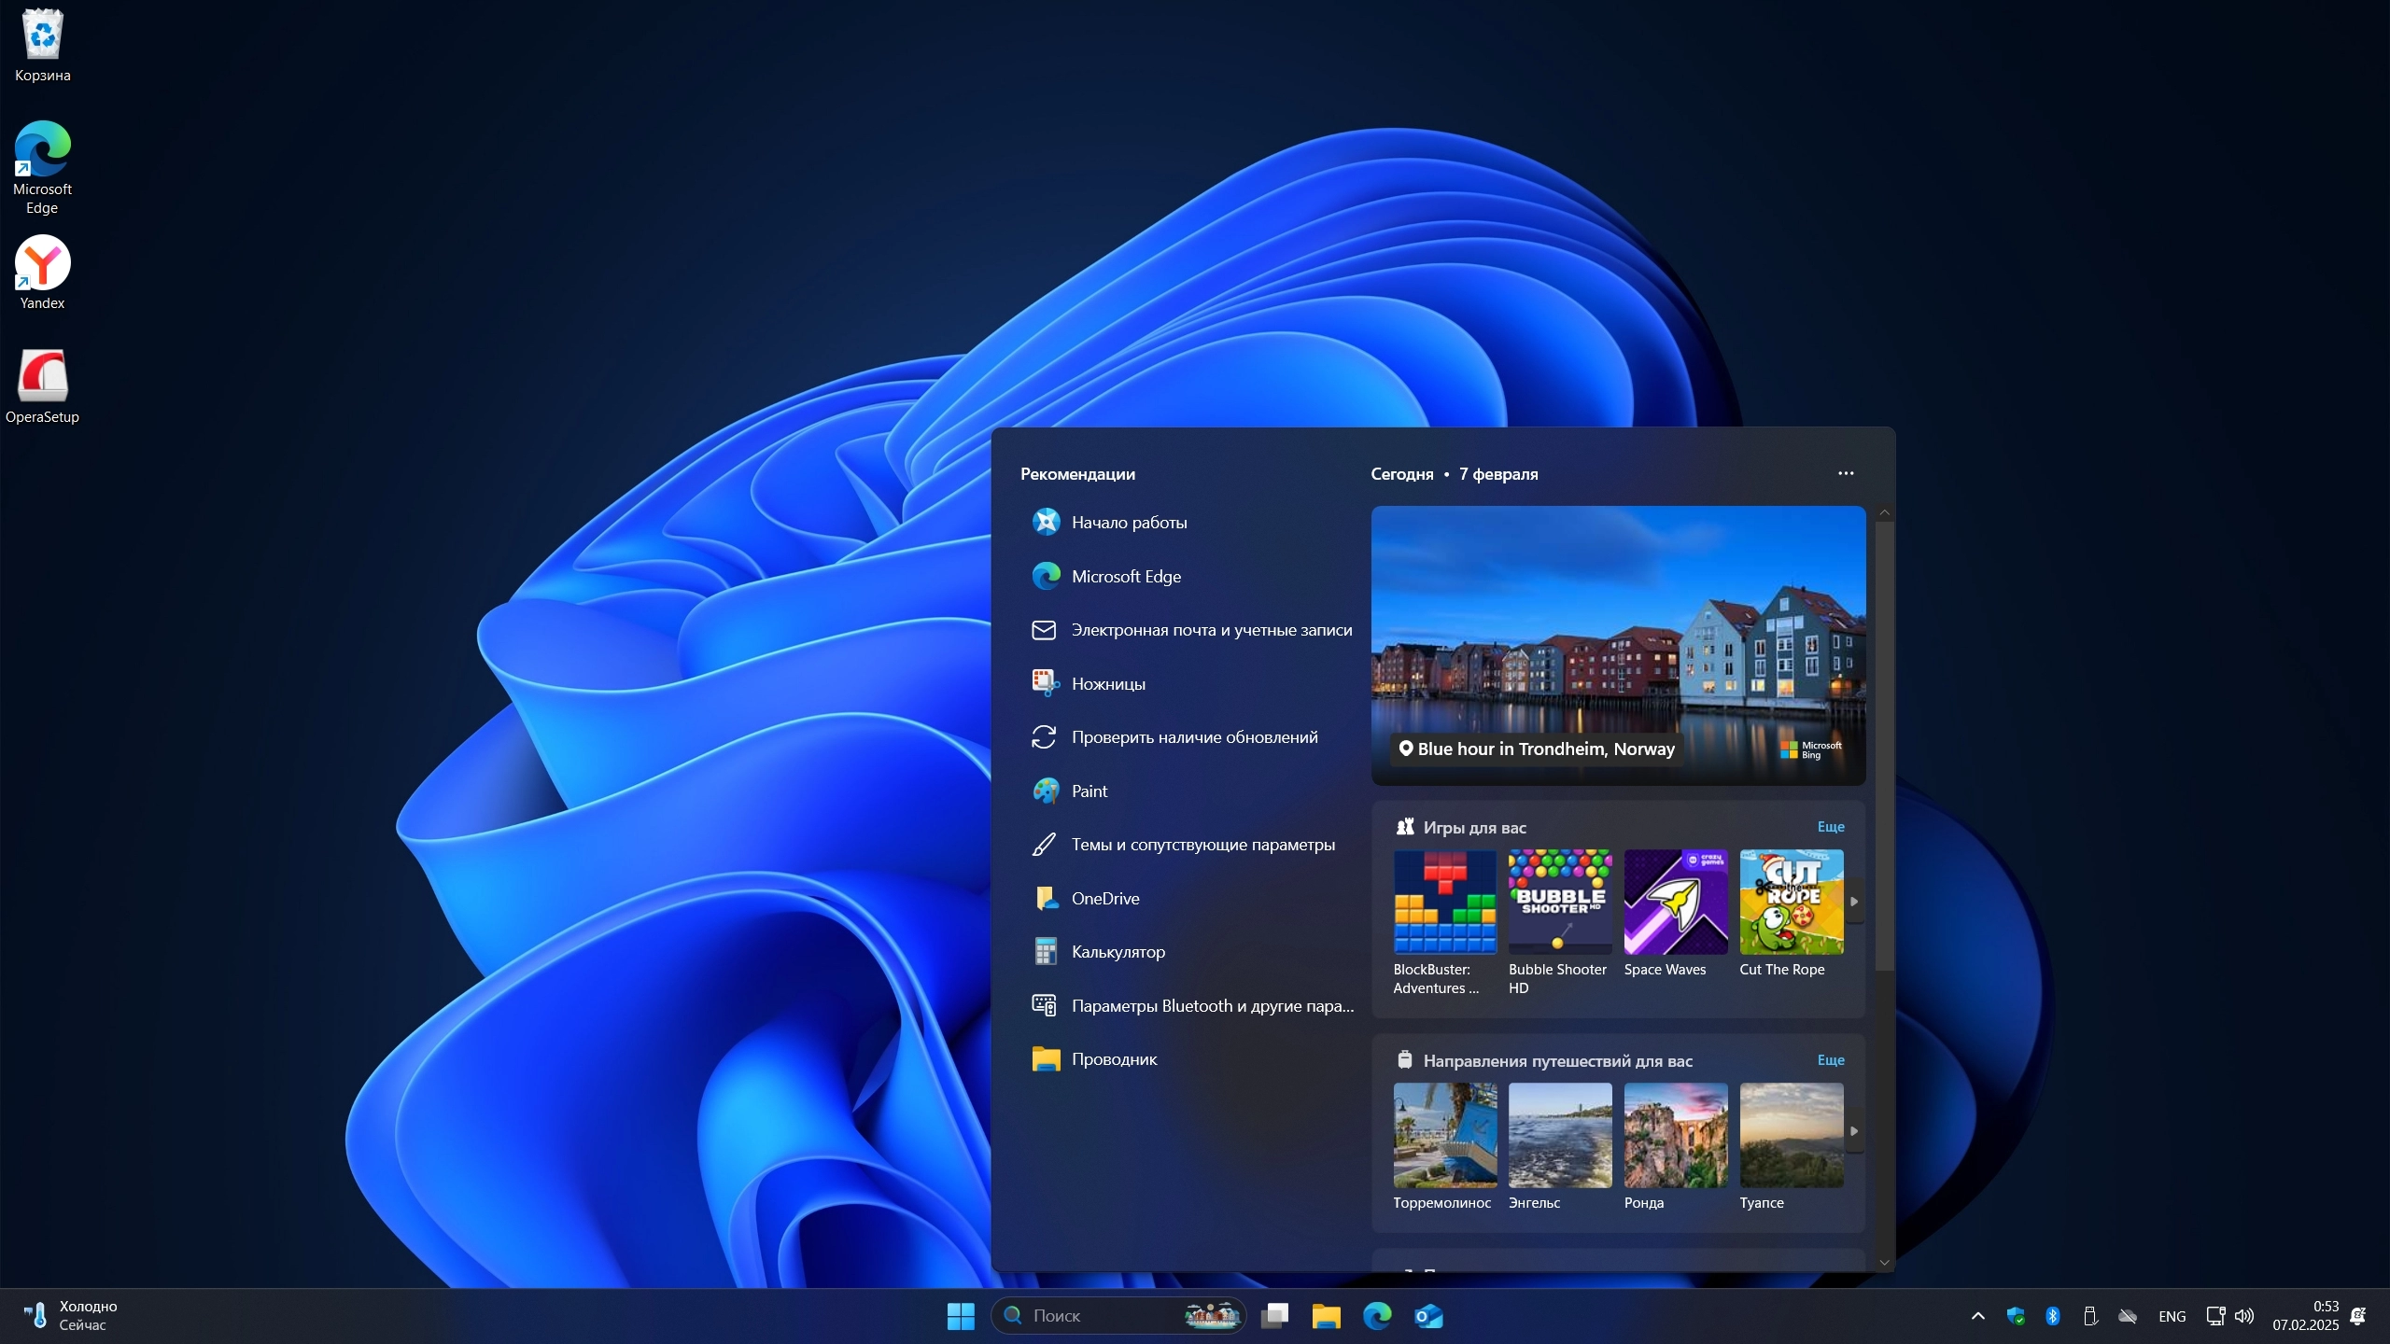Click Еще link beside Игры для вас

tap(1830, 827)
